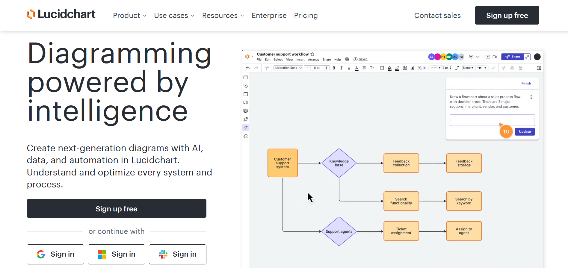Open the Pricing page link
Image resolution: width=568 pixels, height=268 pixels.
pyautogui.click(x=306, y=16)
